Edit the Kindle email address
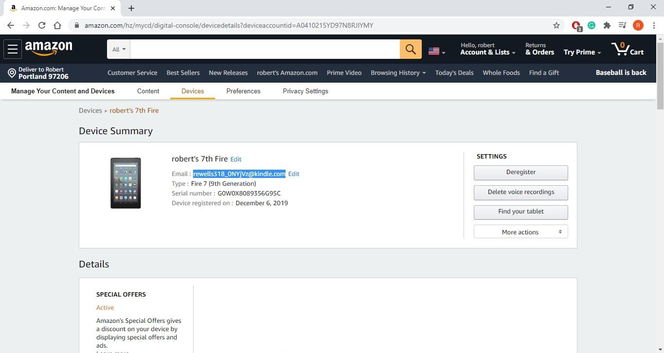Viewport: 664px width, 353px height. click(x=294, y=174)
